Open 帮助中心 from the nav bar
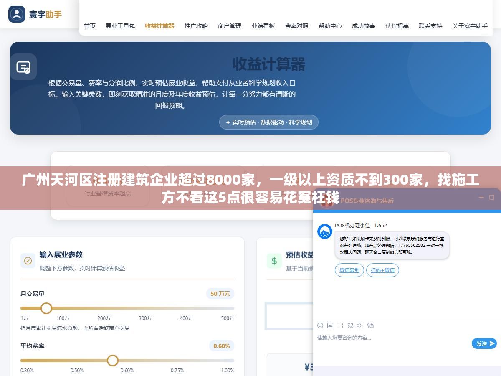 click(330, 26)
